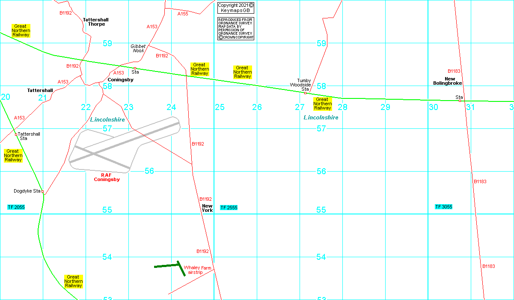514x300 pixels.
Task: Click the Whaley Farm airstrip text label
Action: click(x=197, y=270)
